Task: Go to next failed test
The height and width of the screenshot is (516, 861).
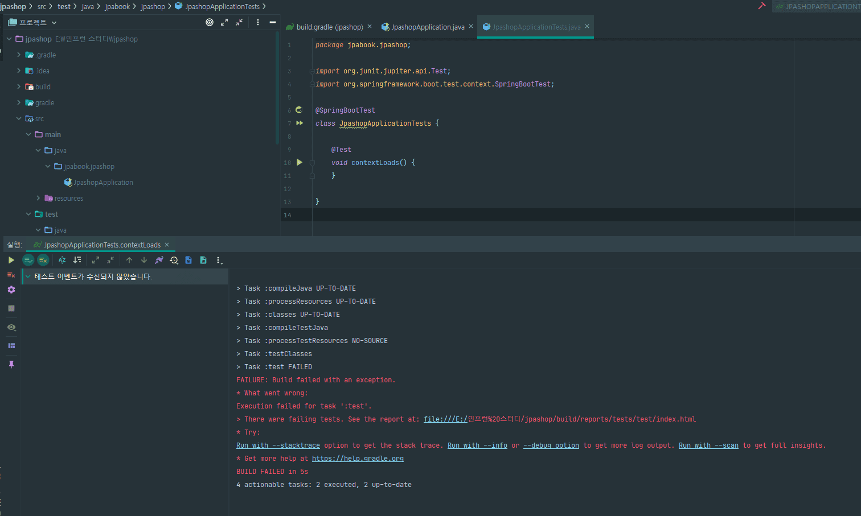Action: coord(144,260)
